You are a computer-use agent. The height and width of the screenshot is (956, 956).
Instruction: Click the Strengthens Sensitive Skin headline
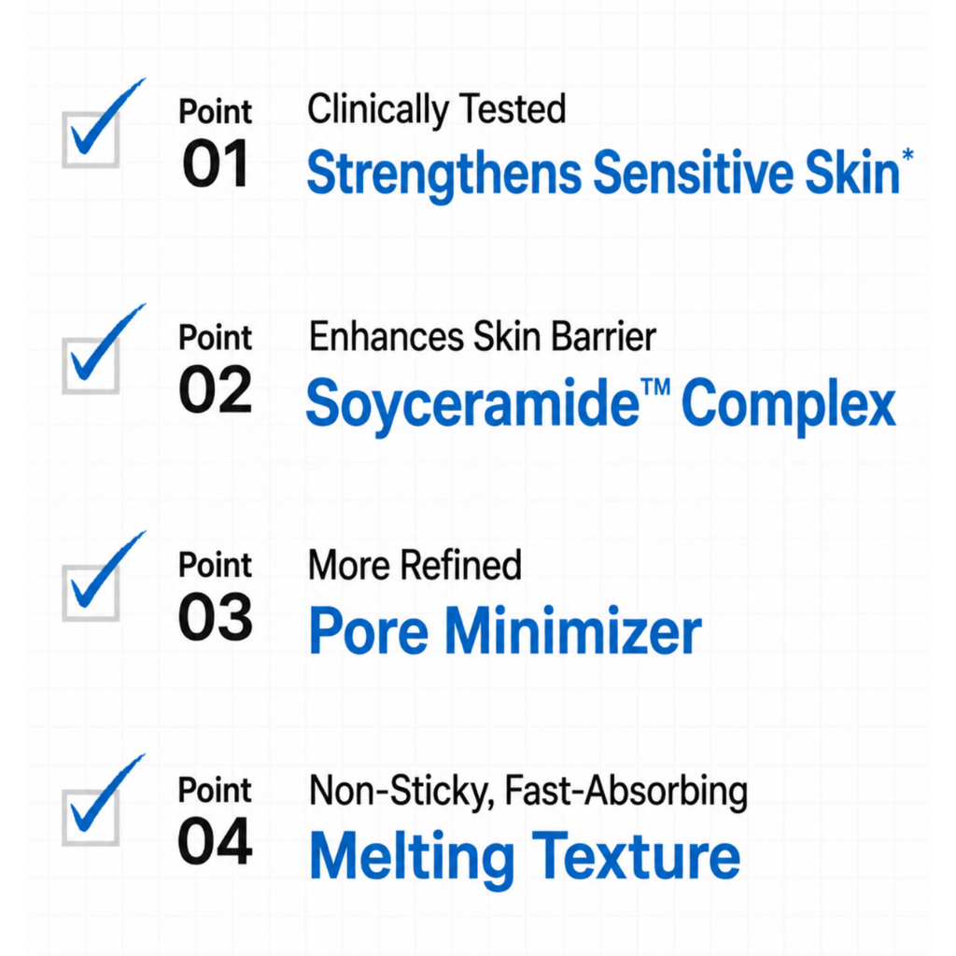point(603,175)
